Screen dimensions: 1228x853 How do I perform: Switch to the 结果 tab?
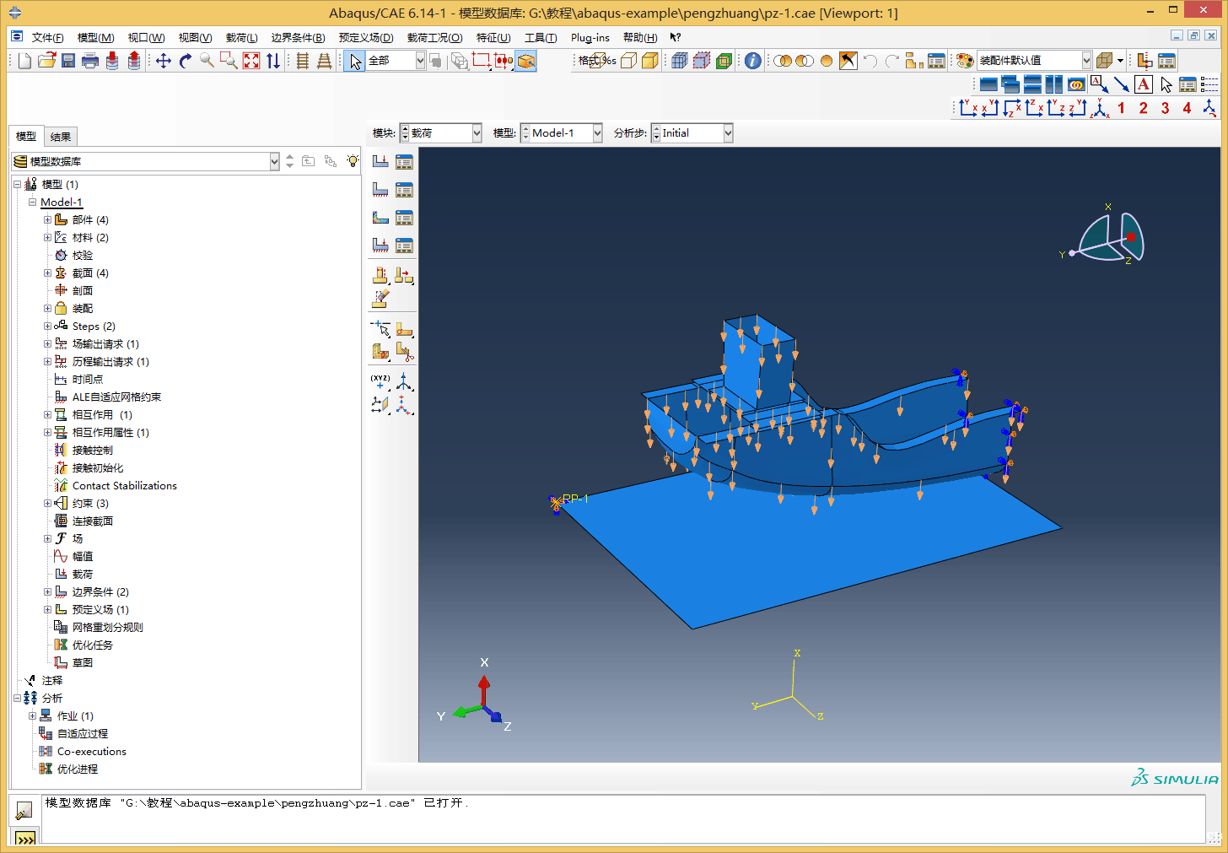(60, 137)
